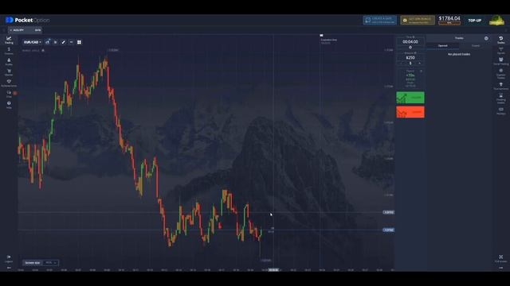Increase trade amount with plus button
This screenshot has width=510, height=286.
[x=420, y=64]
